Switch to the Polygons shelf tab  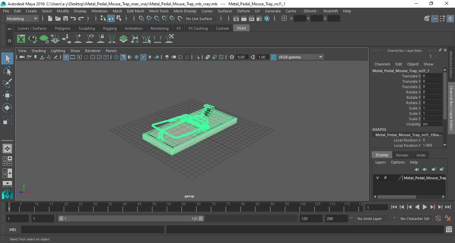pos(63,28)
